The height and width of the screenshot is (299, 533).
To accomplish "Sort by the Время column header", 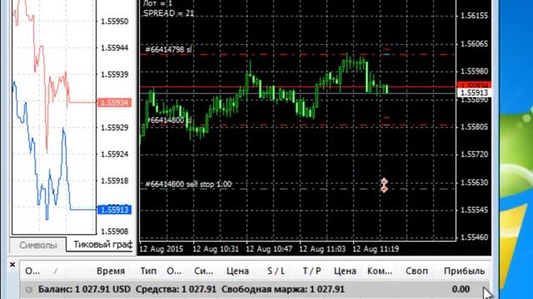I will [x=111, y=272].
